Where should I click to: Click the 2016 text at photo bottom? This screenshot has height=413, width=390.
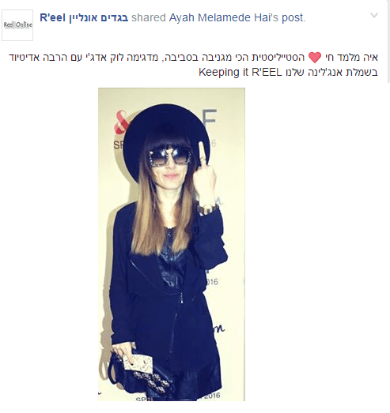[212, 396]
